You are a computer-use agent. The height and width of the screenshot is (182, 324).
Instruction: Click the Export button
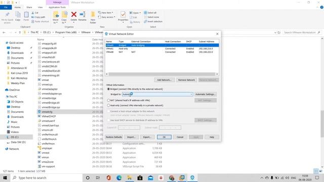click(147, 137)
